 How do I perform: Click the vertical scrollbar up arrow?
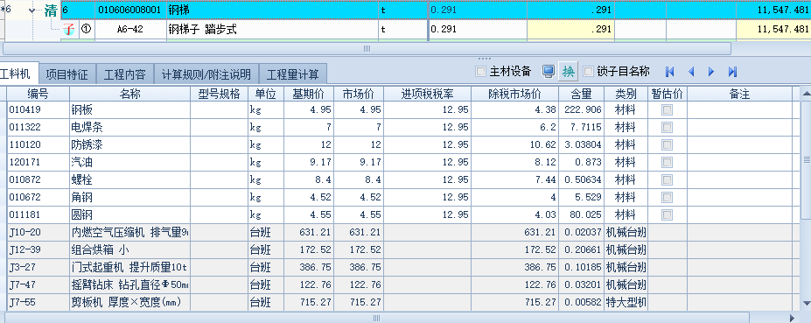coord(806,94)
